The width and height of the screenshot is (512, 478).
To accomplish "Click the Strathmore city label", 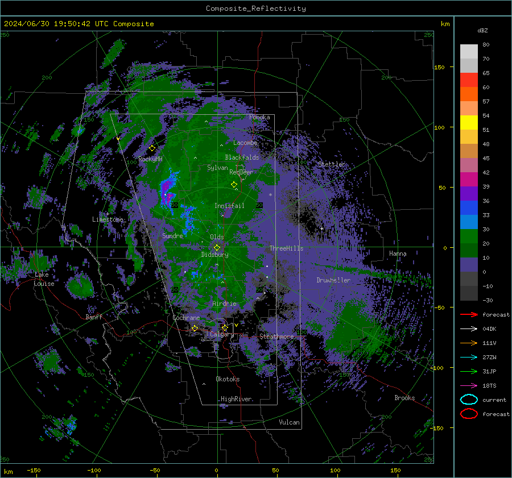I will pyautogui.click(x=276, y=336).
